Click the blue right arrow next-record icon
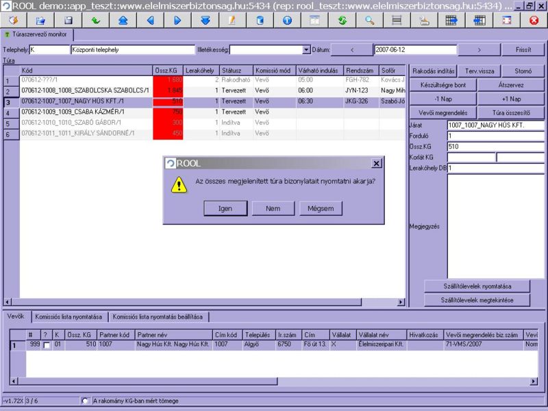 177,21
